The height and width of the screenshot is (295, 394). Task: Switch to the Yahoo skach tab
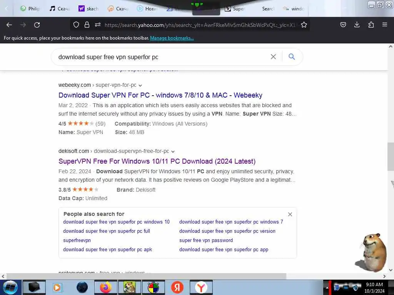(x=88, y=8)
